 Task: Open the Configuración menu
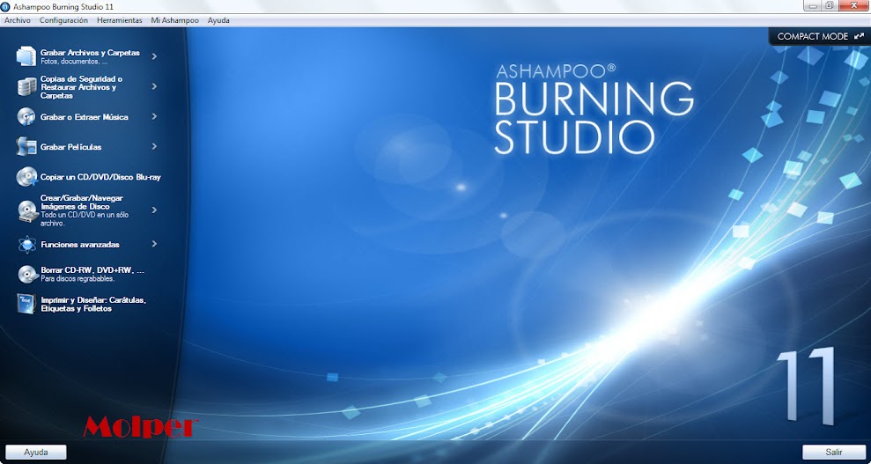tap(64, 20)
